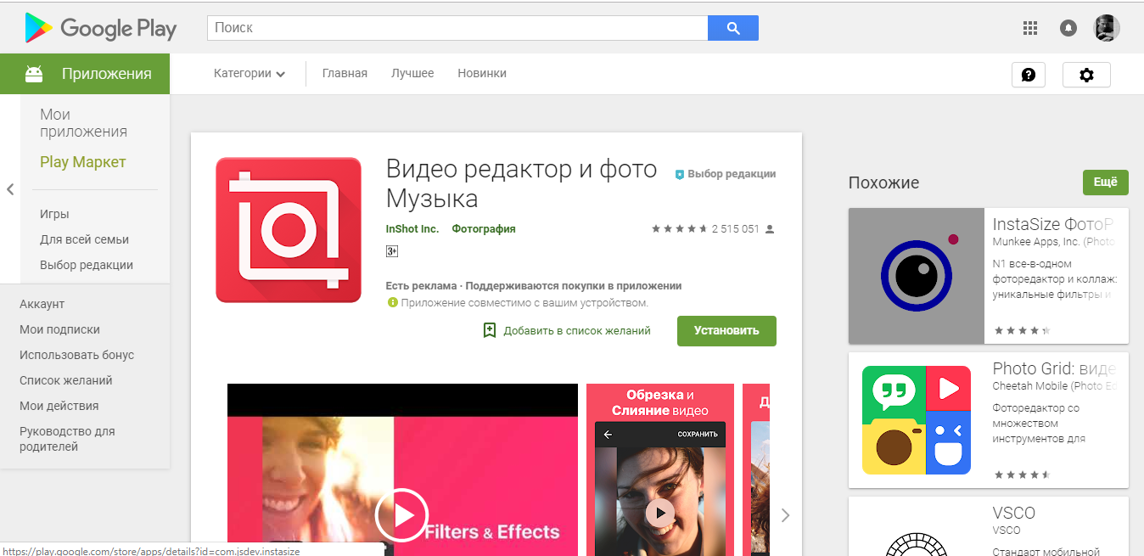Show next screenshots with right arrow

click(x=785, y=514)
